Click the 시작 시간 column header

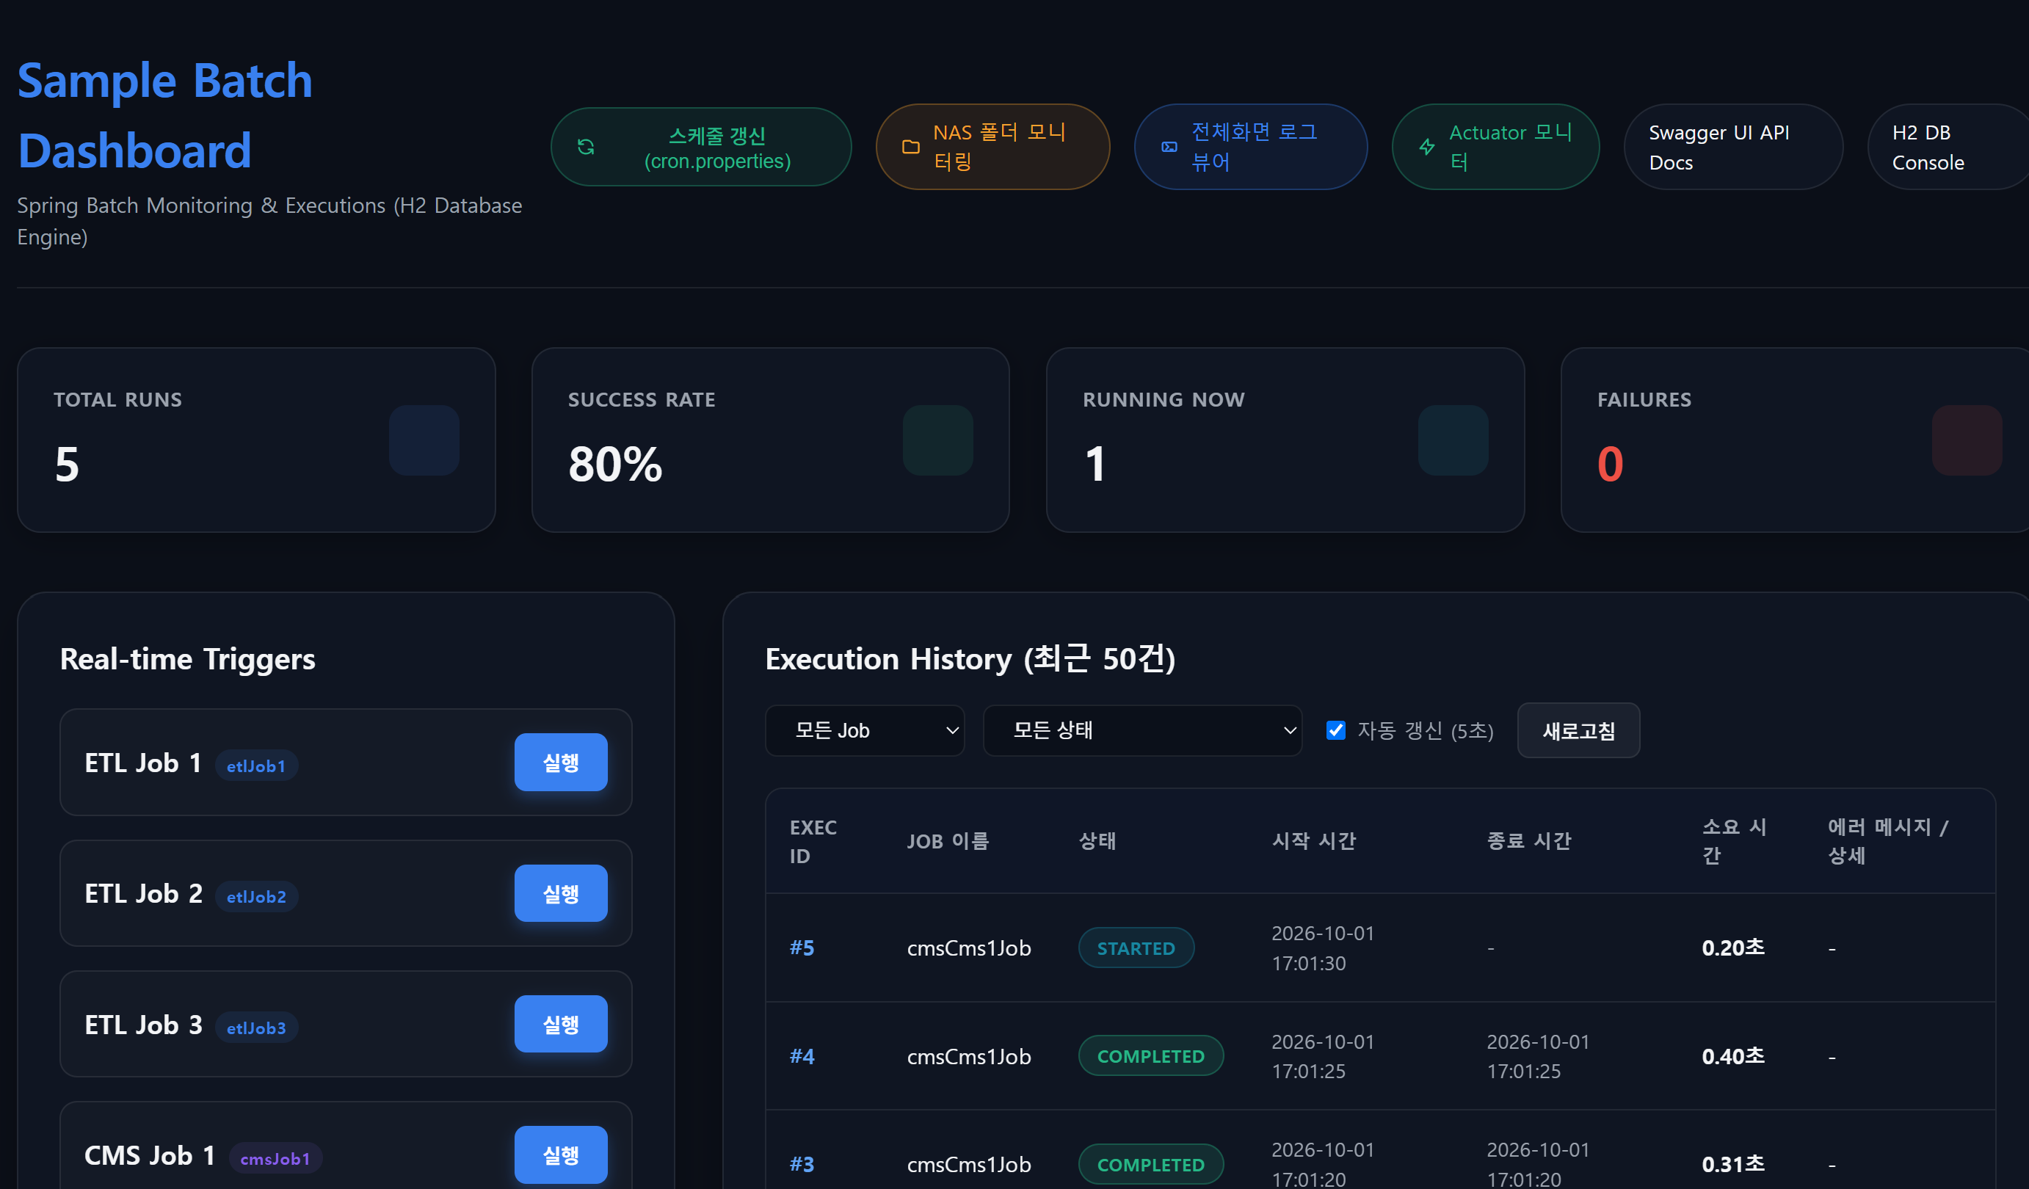coord(1314,841)
